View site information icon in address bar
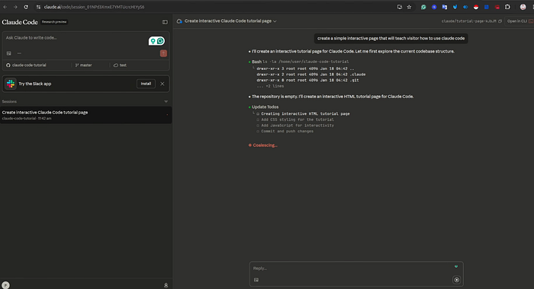 38,7
